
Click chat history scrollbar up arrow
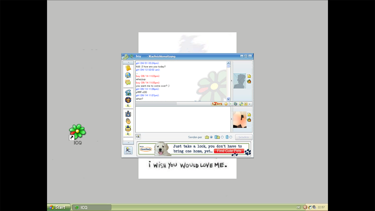[x=228, y=63]
